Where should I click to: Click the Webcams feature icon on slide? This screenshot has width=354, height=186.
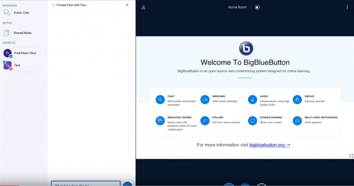(205, 100)
